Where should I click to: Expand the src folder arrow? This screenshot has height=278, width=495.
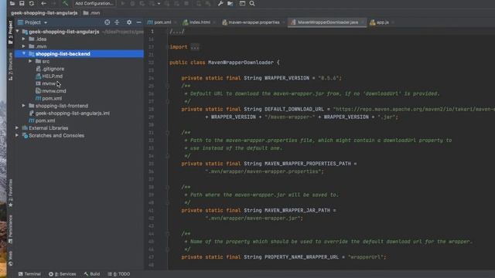[x=30, y=61]
